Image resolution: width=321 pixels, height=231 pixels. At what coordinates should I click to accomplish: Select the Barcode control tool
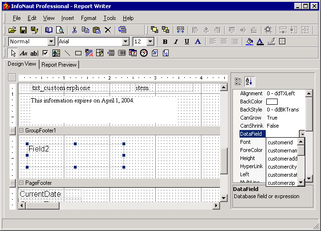coord(121,53)
